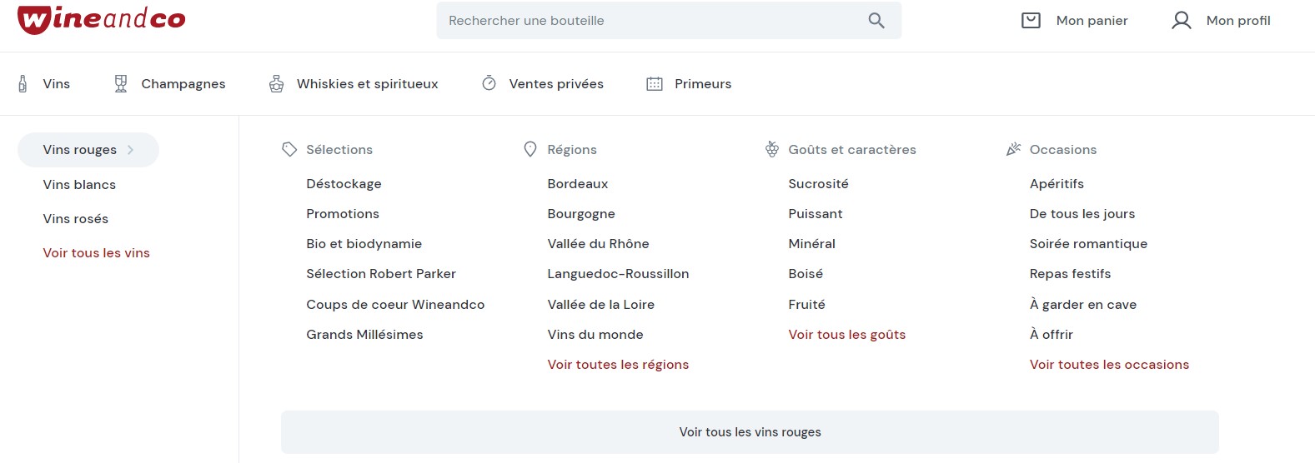Expand Vins rouges chevron arrow
Image resolution: width=1315 pixels, height=463 pixels.
click(x=131, y=150)
